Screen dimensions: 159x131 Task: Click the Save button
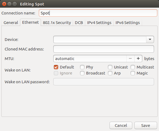[146, 126]
